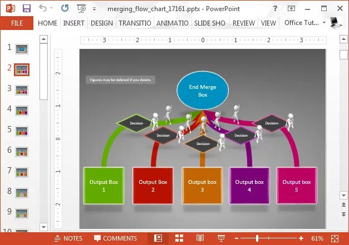Click zoom in plus button

pyautogui.click(x=301, y=238)
